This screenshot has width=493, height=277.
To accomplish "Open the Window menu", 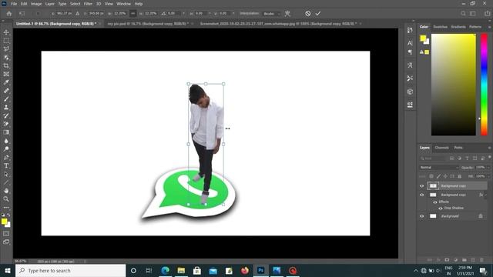I will tap(123, 4).
